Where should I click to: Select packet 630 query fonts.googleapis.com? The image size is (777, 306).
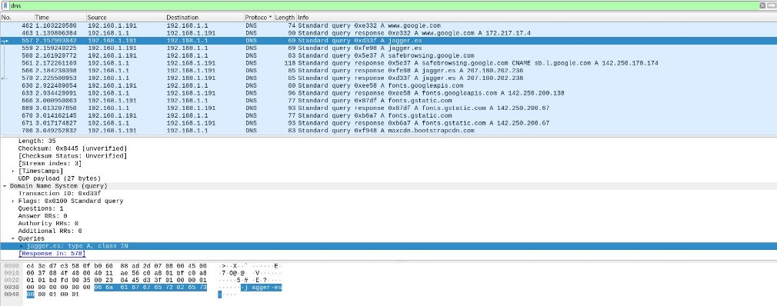coord(388,85)
